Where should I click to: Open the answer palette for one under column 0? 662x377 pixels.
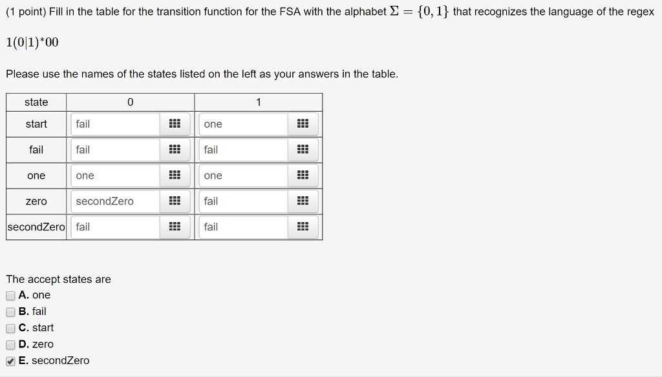[x=175, y=175]
